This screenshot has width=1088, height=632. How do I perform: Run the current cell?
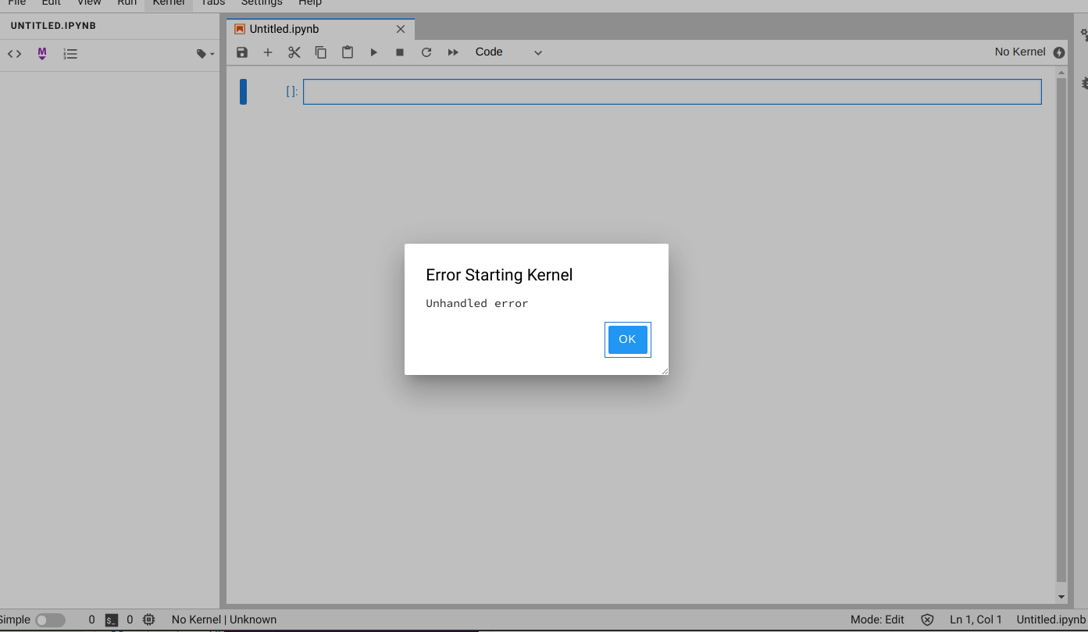[373, 52]
